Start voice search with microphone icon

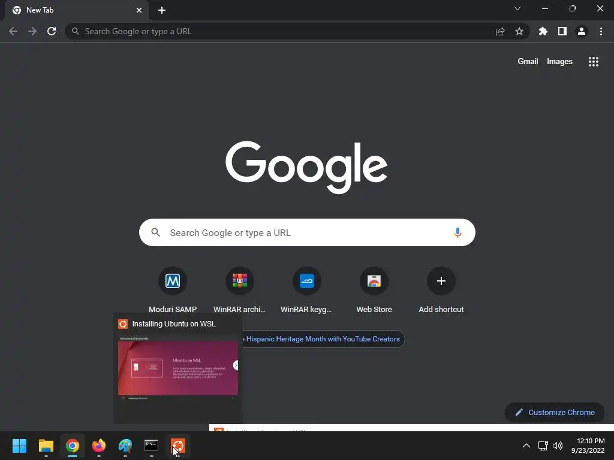(x=458, y=233)
